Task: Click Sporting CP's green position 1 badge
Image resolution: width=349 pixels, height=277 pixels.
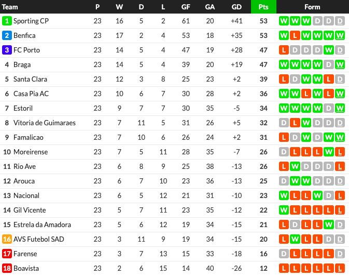Action: tap(7, 21)
